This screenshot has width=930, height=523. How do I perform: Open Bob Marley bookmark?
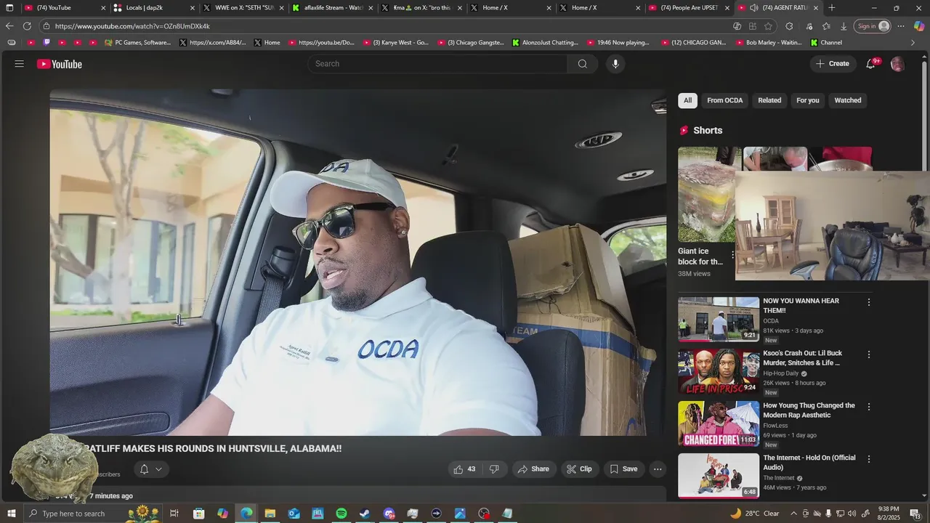click(769, 42)
